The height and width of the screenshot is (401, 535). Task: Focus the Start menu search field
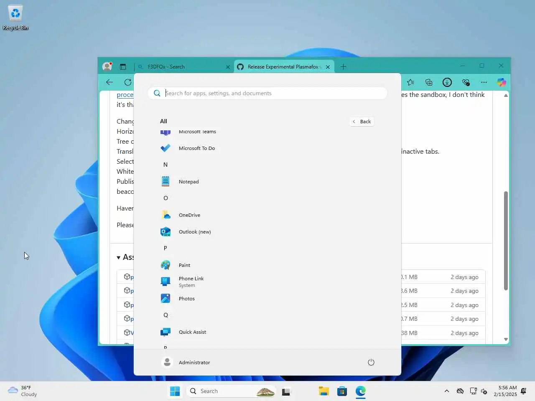pyautogui.click(x=267, y=93)
